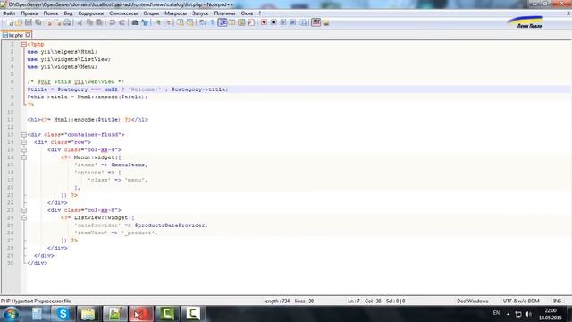This screenshot has height=322, width=572.
Task: Open Find with the binoculars icon
Action: (135, 22)
